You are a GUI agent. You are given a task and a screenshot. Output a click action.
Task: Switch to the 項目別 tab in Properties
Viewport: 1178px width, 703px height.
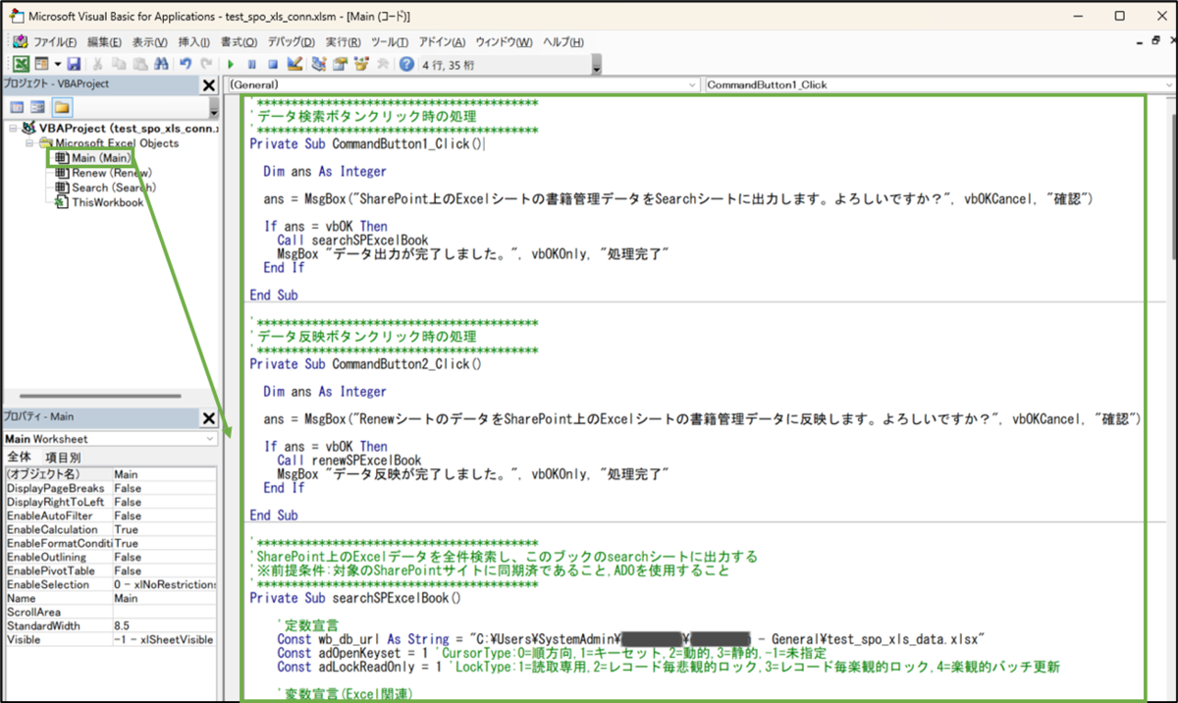coord(63,458)
